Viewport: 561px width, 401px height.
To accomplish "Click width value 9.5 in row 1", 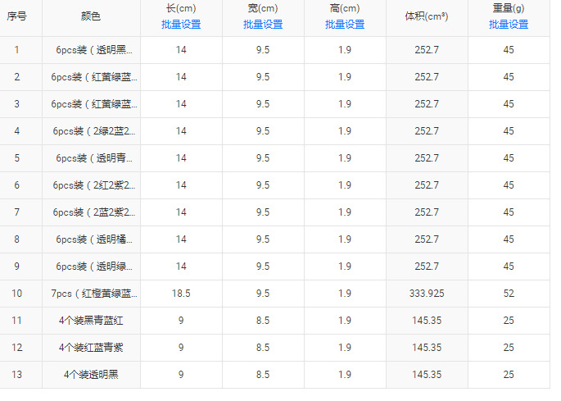I will 263,50.
